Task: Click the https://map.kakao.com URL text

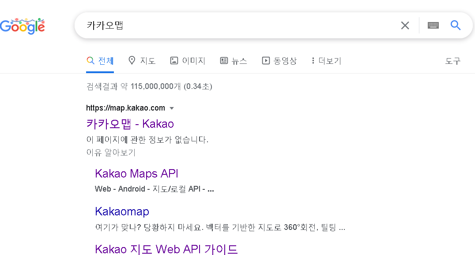Action: coord(125,108)
